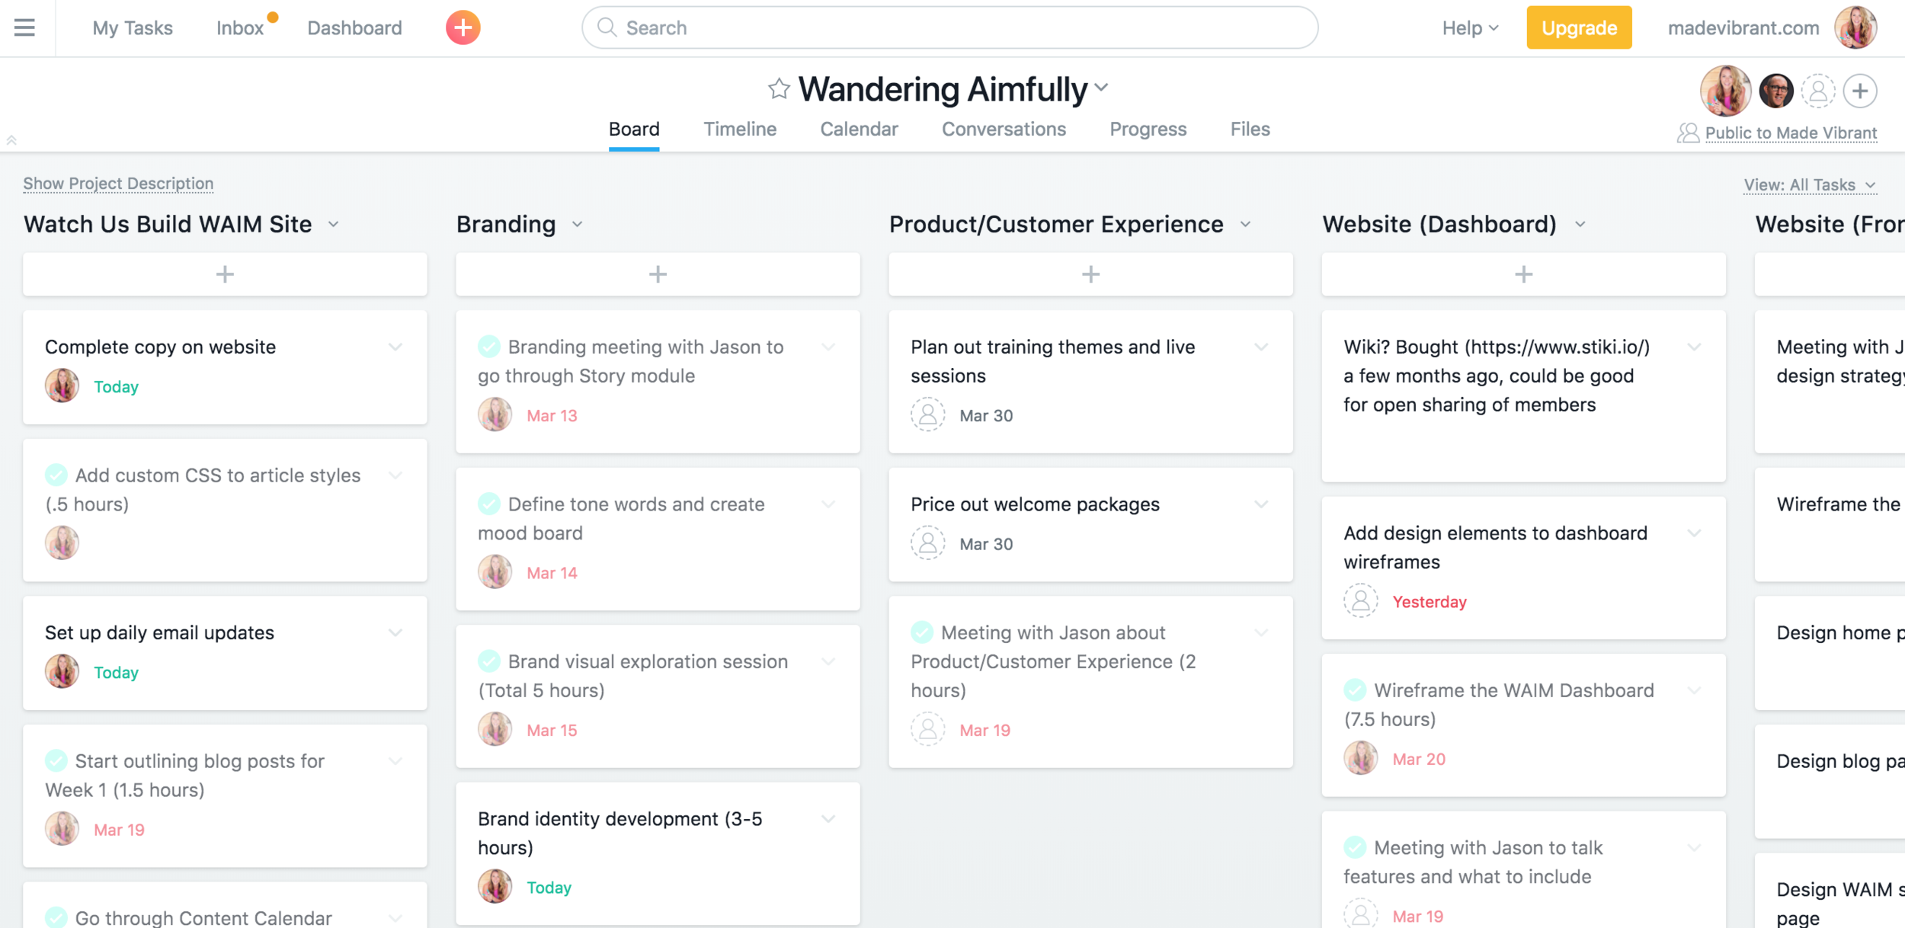The height and width of the screenshot is (928, 1905).
Task: Uncheck completion on Define tone words task
Action: coord(489,504)
